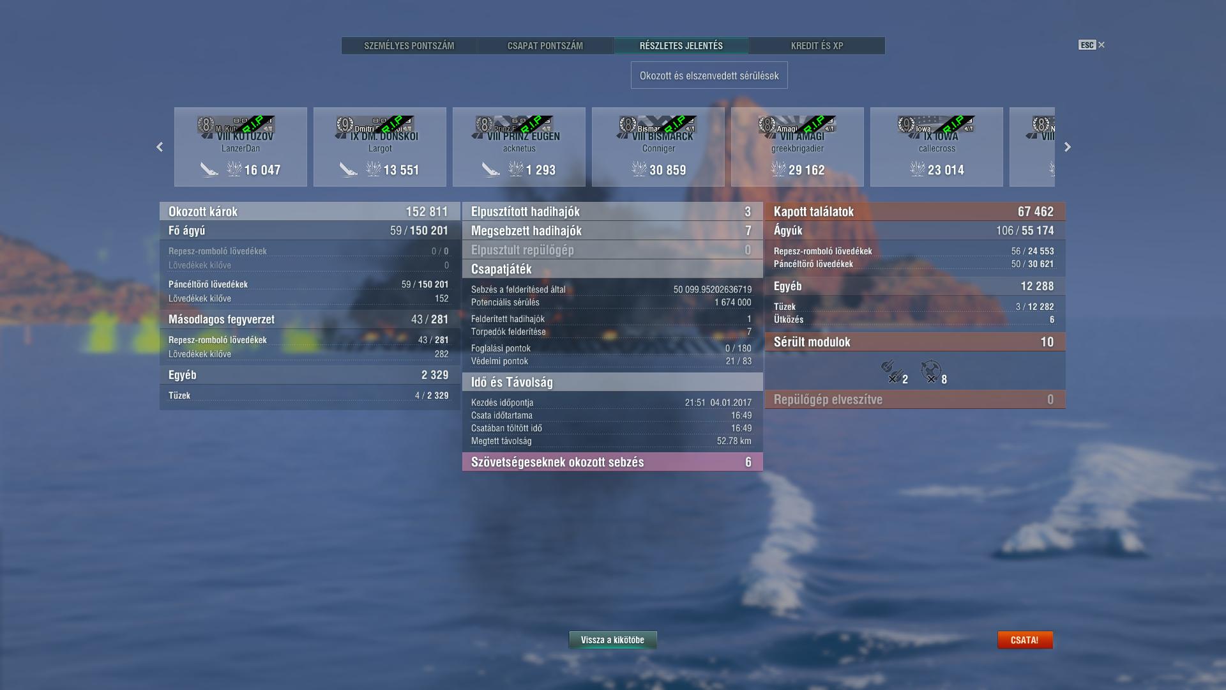The height and width of the screenshot is (690, 1226).
Task: Open the Személyes pontszám tab
Action: click(x=409, y=46)
